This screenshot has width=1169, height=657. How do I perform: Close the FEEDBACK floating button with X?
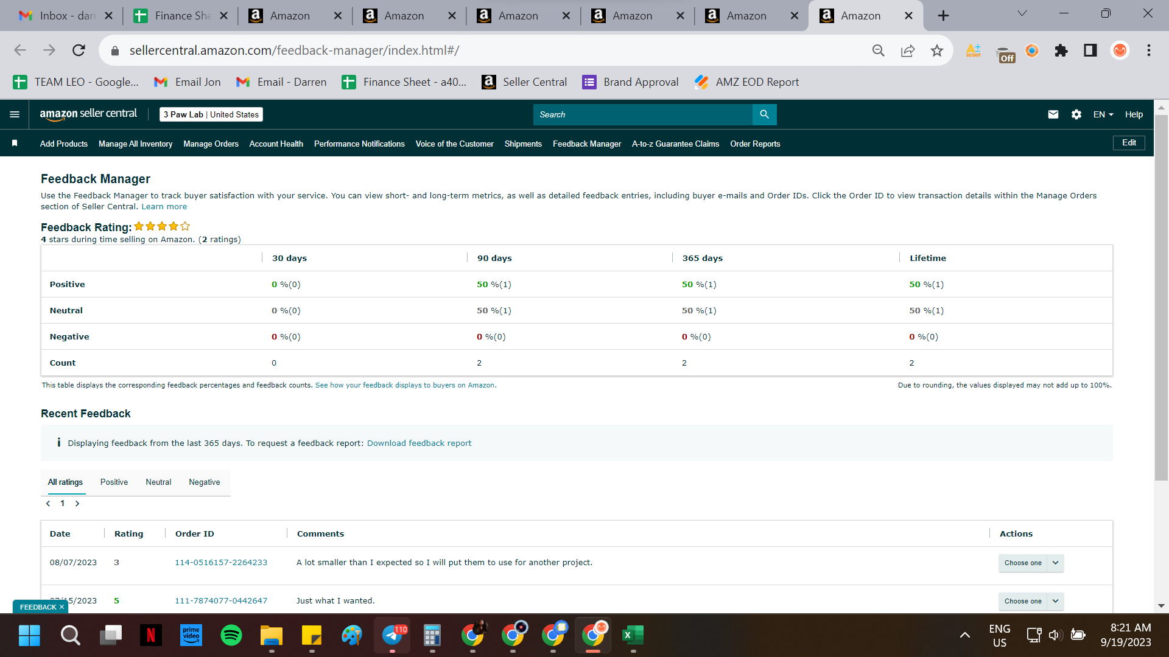[61, 607]
